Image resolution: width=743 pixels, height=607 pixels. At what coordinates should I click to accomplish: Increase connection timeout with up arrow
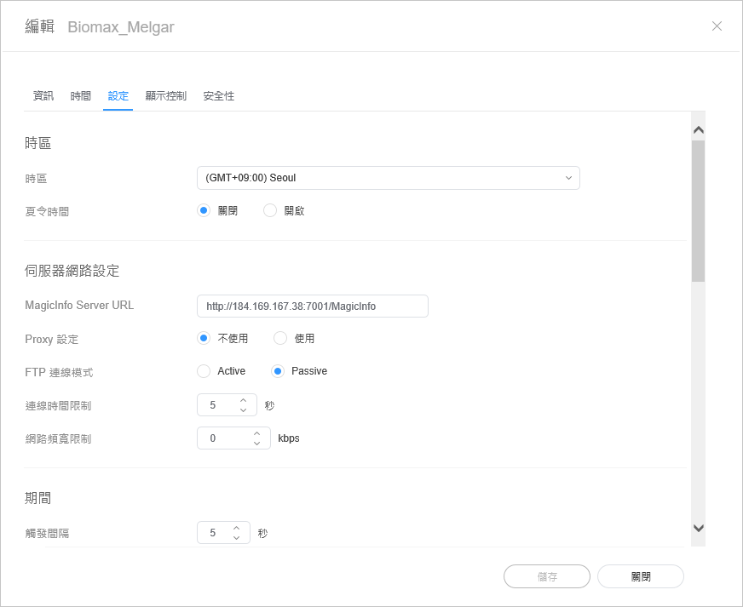[243, 400]
